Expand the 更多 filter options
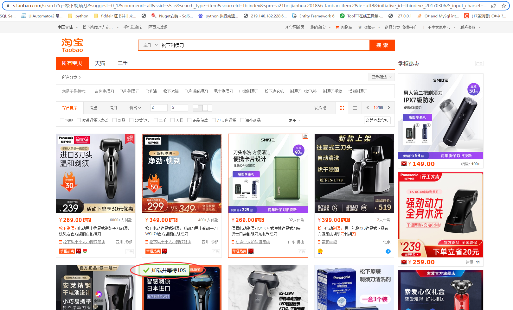The image size is (513, 310). coord(294,120)
